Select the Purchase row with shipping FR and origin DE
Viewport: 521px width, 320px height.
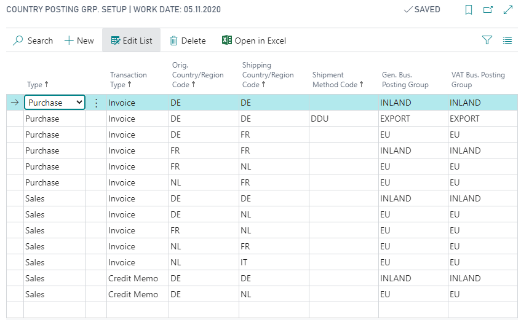[x=262, y=135]
